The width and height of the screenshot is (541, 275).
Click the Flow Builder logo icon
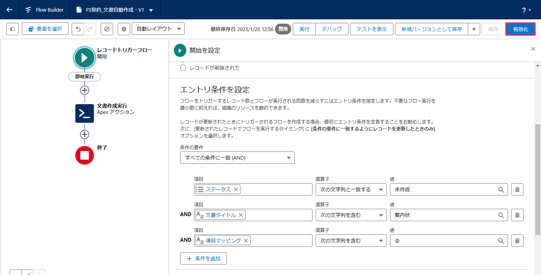(28, 10)
